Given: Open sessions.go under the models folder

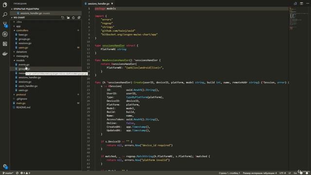Looking at the screenshot, I should pyautogui.click(x=25, y=82).
